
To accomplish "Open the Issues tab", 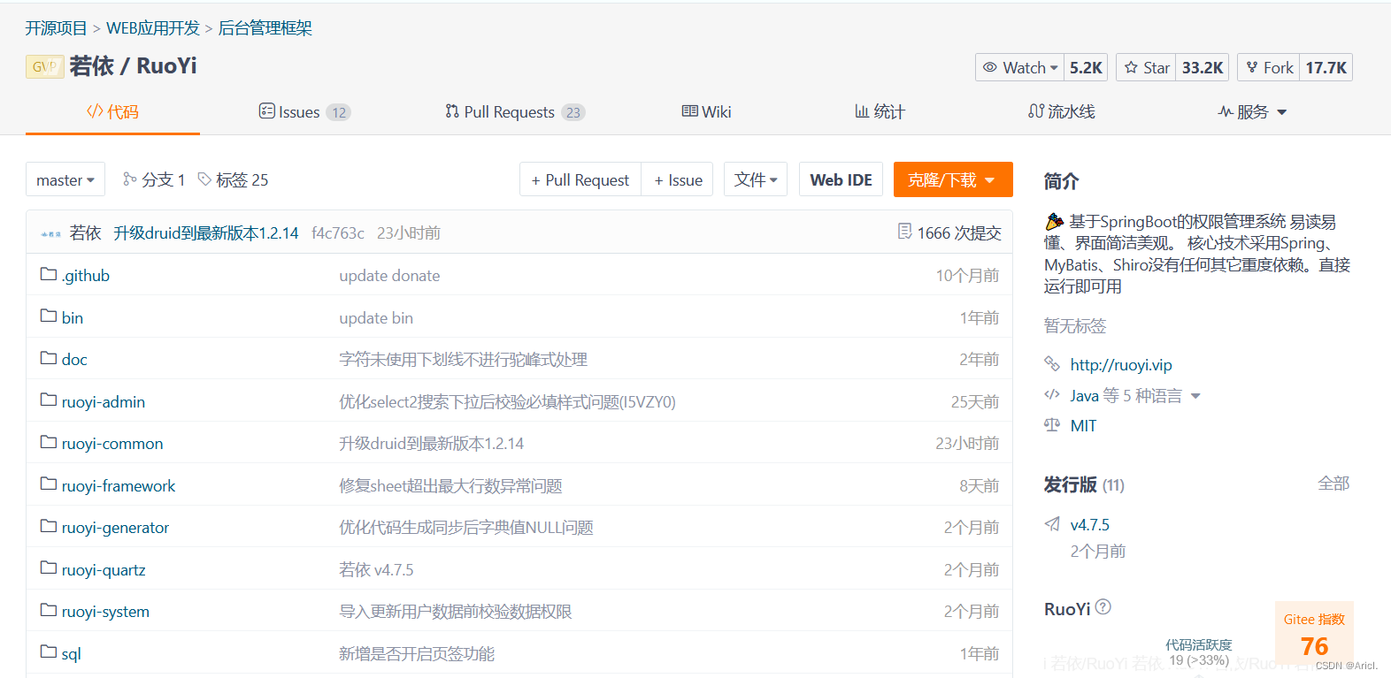I will tap(304, 112).
